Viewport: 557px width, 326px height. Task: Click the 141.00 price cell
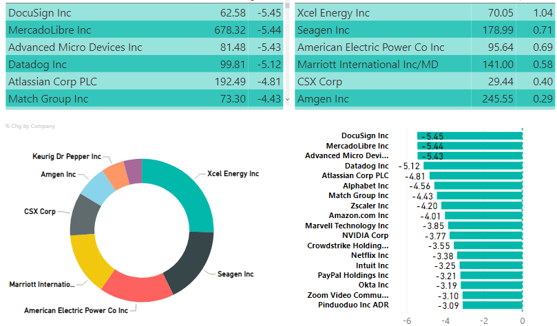pyautogui.click(x=498, y=65)
